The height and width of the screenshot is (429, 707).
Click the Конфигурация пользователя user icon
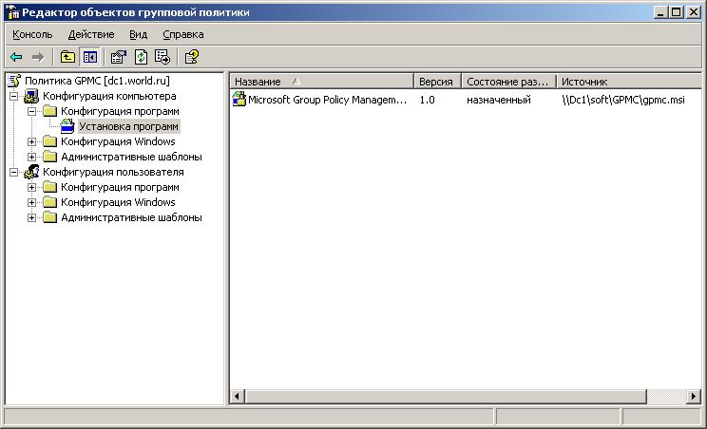[x=31, y=172]
